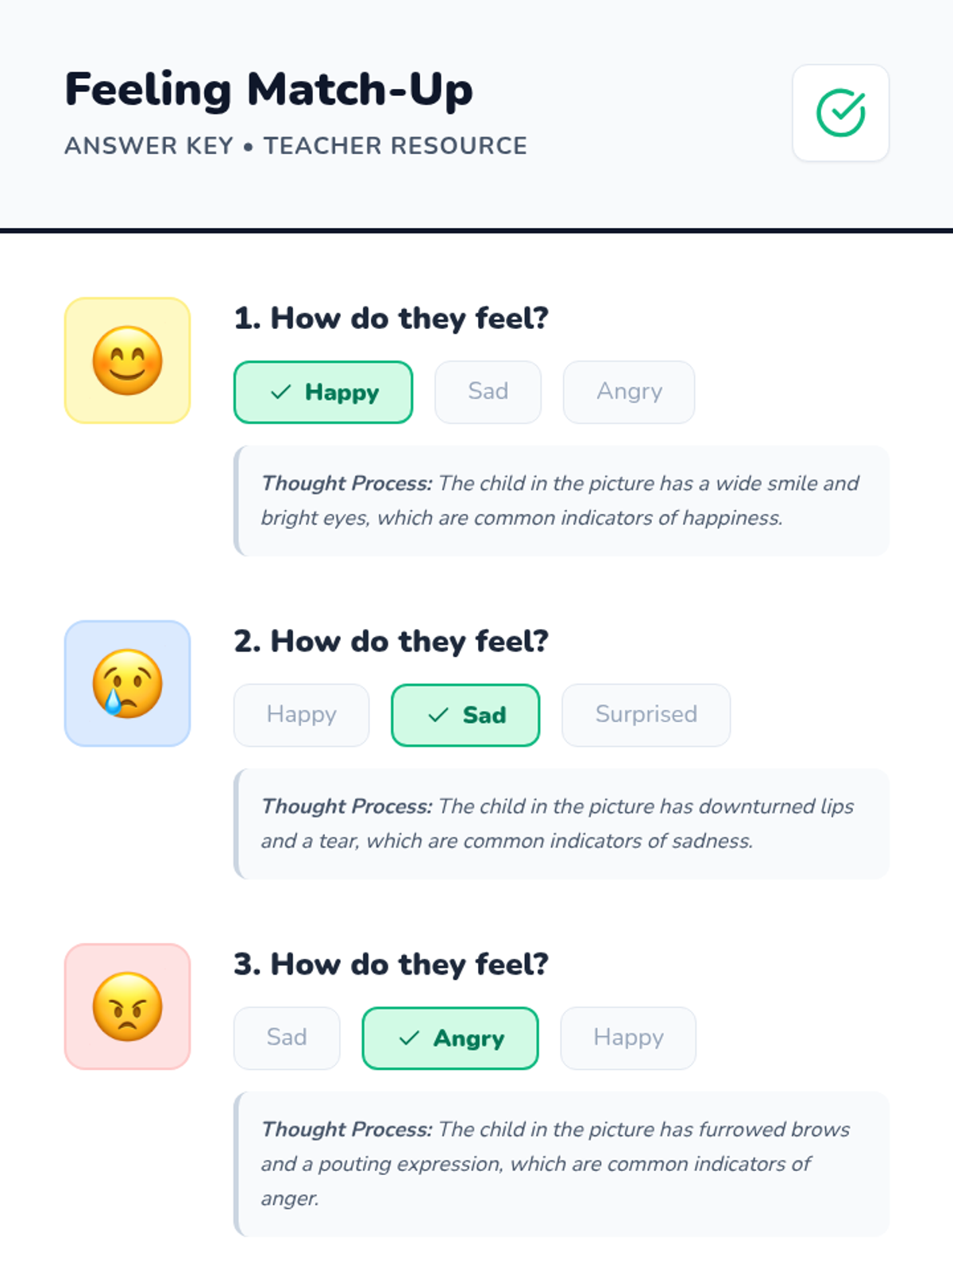The height and width of the screenshot is (1271, 953).
Task: Click the checkmark inside the Sad answer
Action: click(438, 715)
